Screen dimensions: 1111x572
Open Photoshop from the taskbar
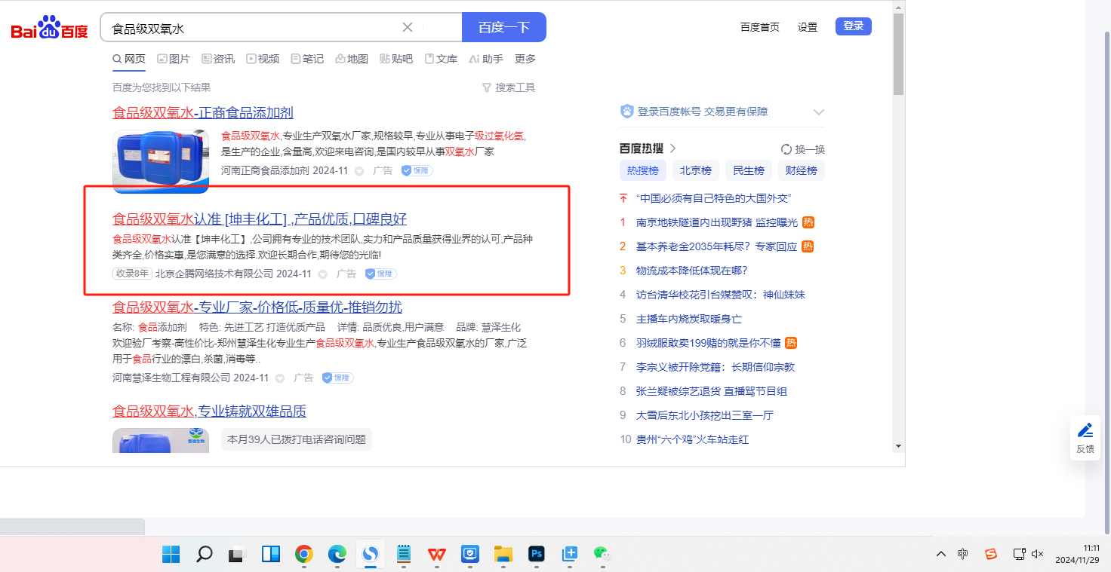click(537, 555)
